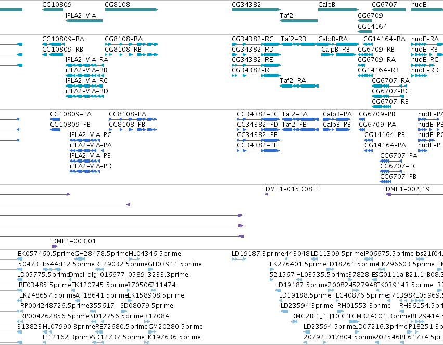Screen dimensions: 443x345
Task: Select EST SD08079.5prime
Action: (147, 306)
